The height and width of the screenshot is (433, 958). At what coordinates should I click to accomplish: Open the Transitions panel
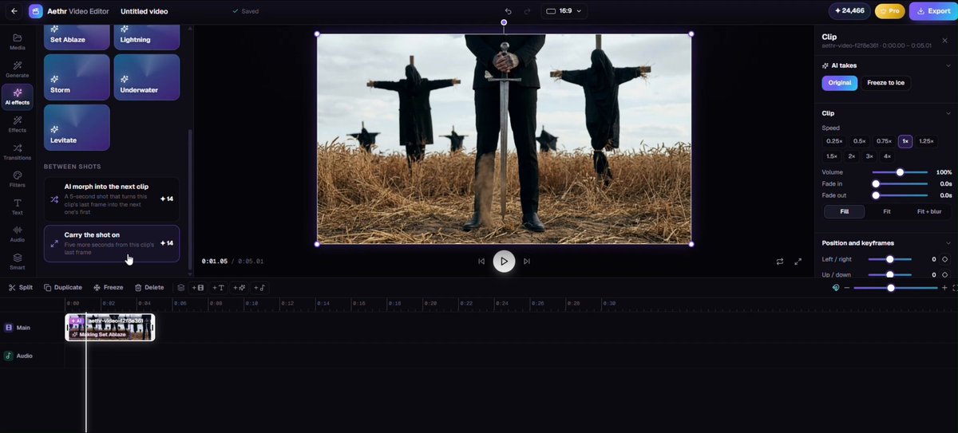[18, 152]
